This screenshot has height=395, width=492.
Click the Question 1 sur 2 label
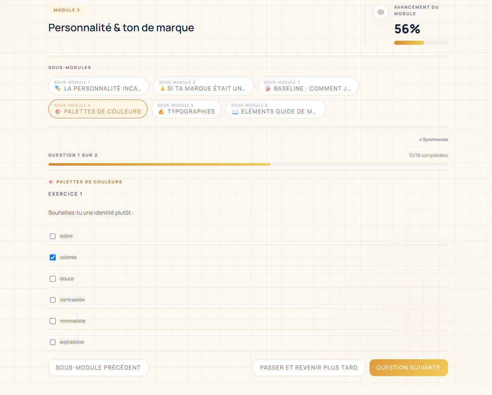coord(73,155)
